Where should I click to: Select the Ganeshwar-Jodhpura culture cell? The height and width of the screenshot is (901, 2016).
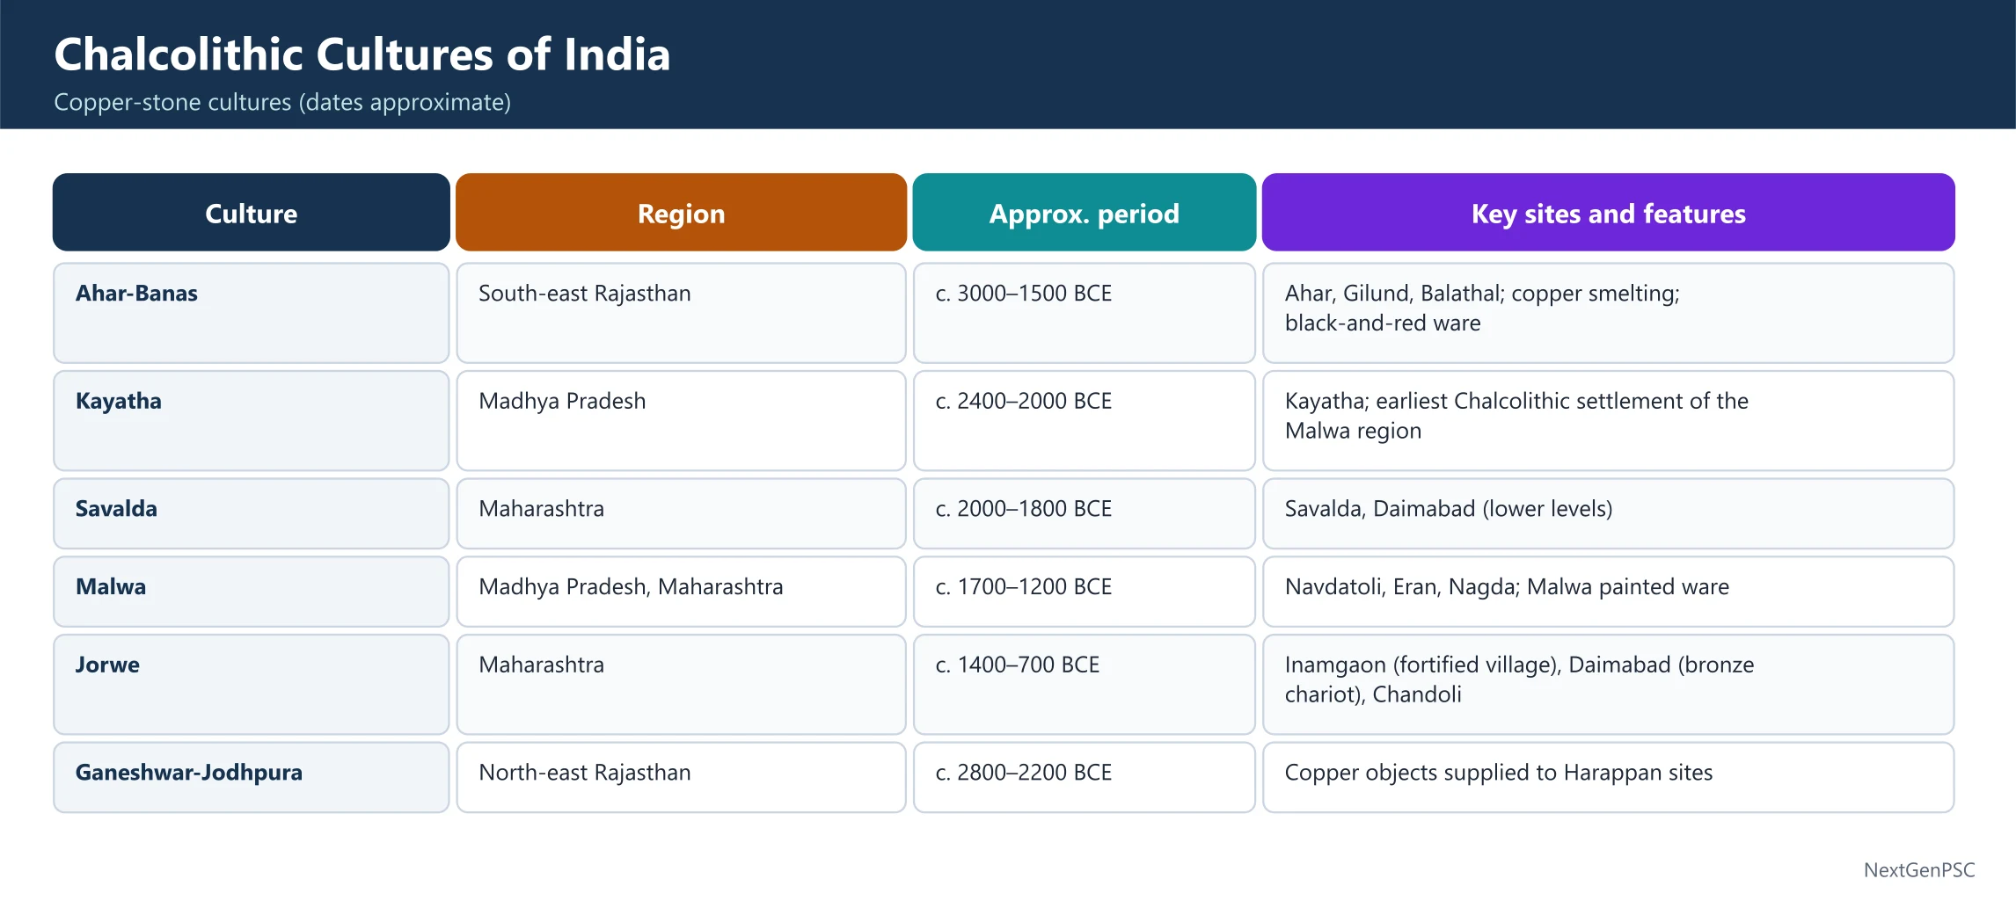tap(251, 777)
